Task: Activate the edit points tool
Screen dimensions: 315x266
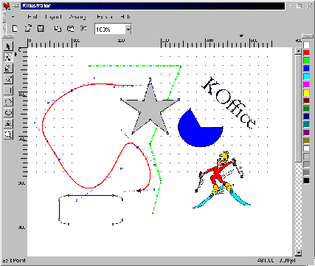Action: (x=8, y=58)
